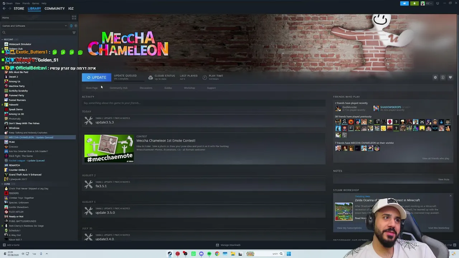
Task: Switch to the grid collections view
Action: (74, 18)
